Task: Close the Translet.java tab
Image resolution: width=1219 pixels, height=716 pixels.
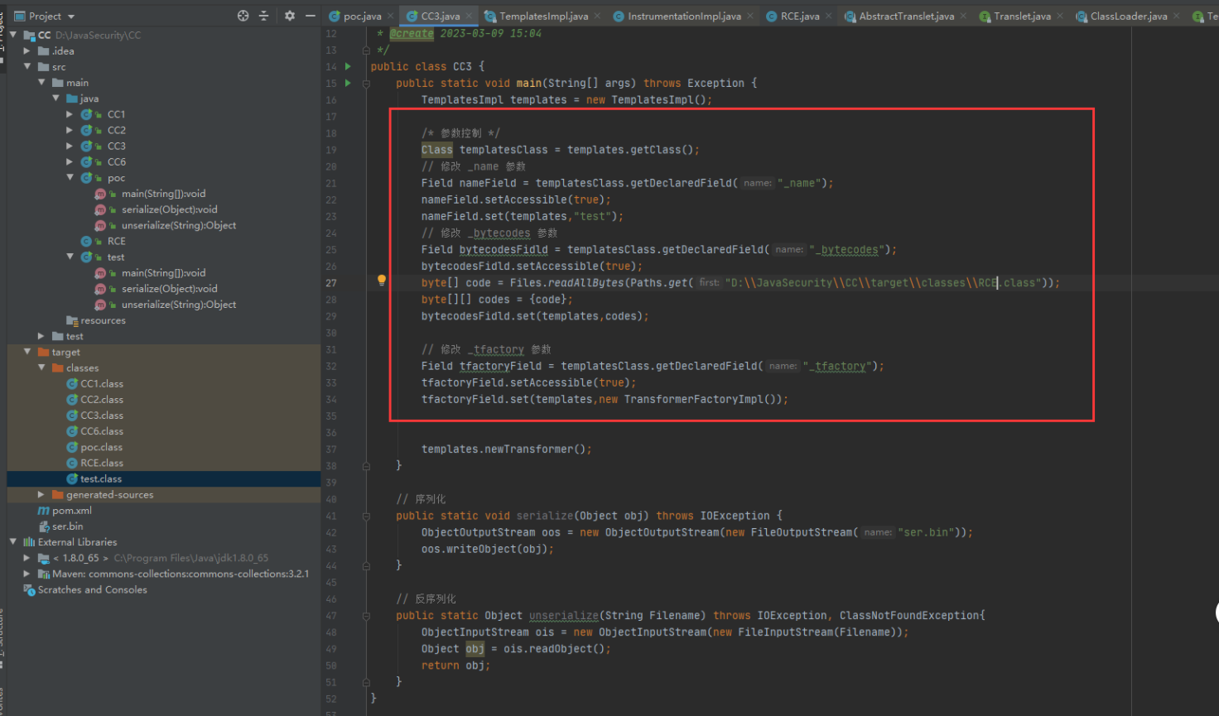Action: (1060, 16)
